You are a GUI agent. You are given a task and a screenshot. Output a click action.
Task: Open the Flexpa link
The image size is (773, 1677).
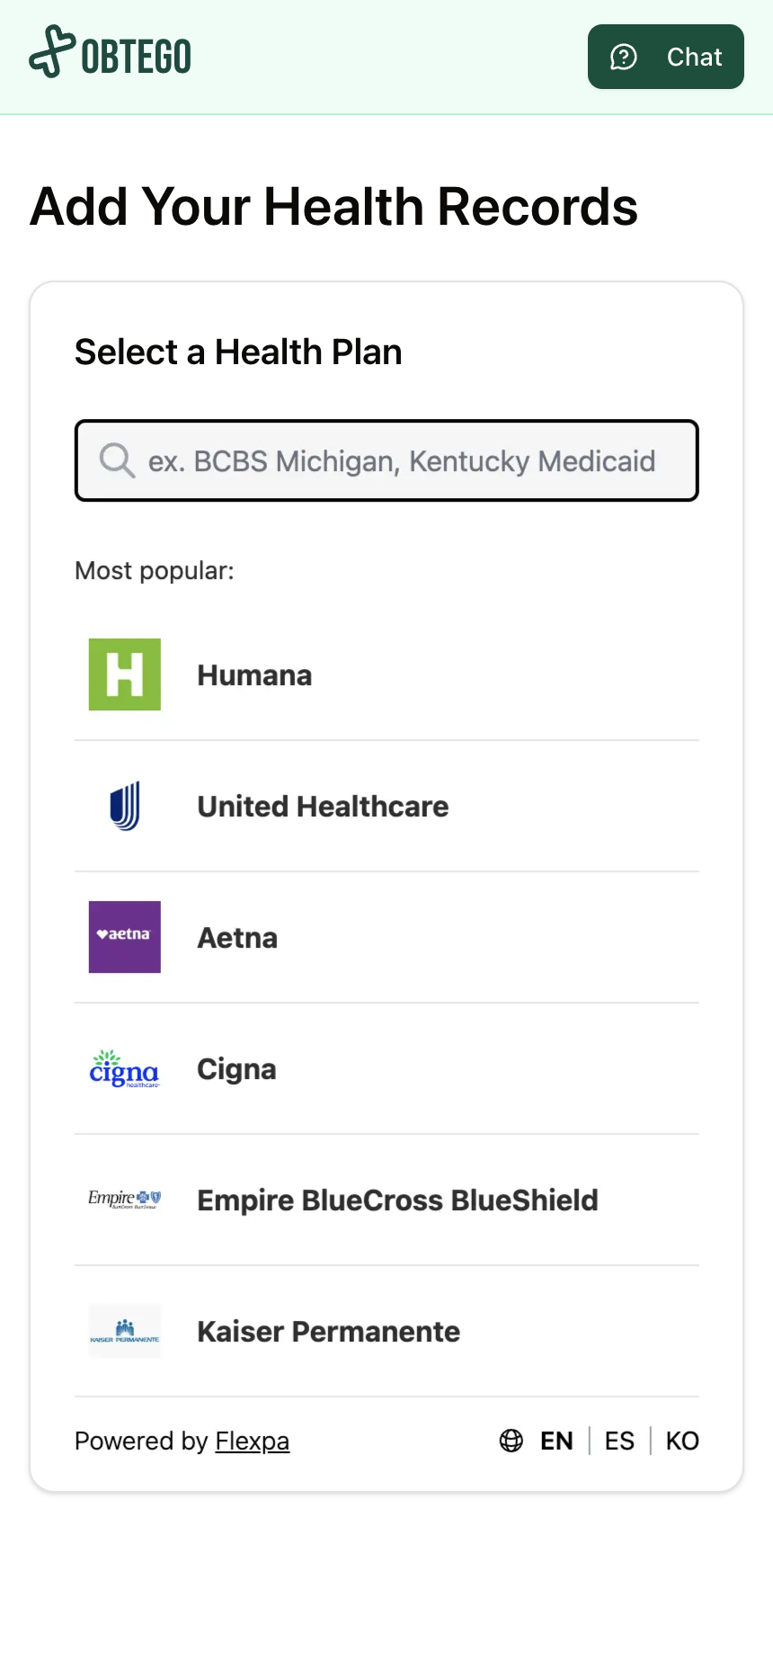coord(252,1441)
